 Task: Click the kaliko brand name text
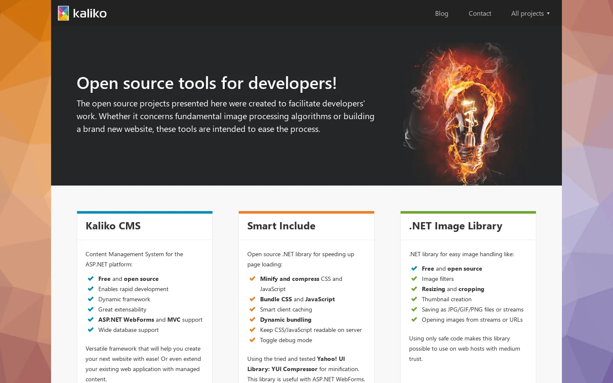90,14
